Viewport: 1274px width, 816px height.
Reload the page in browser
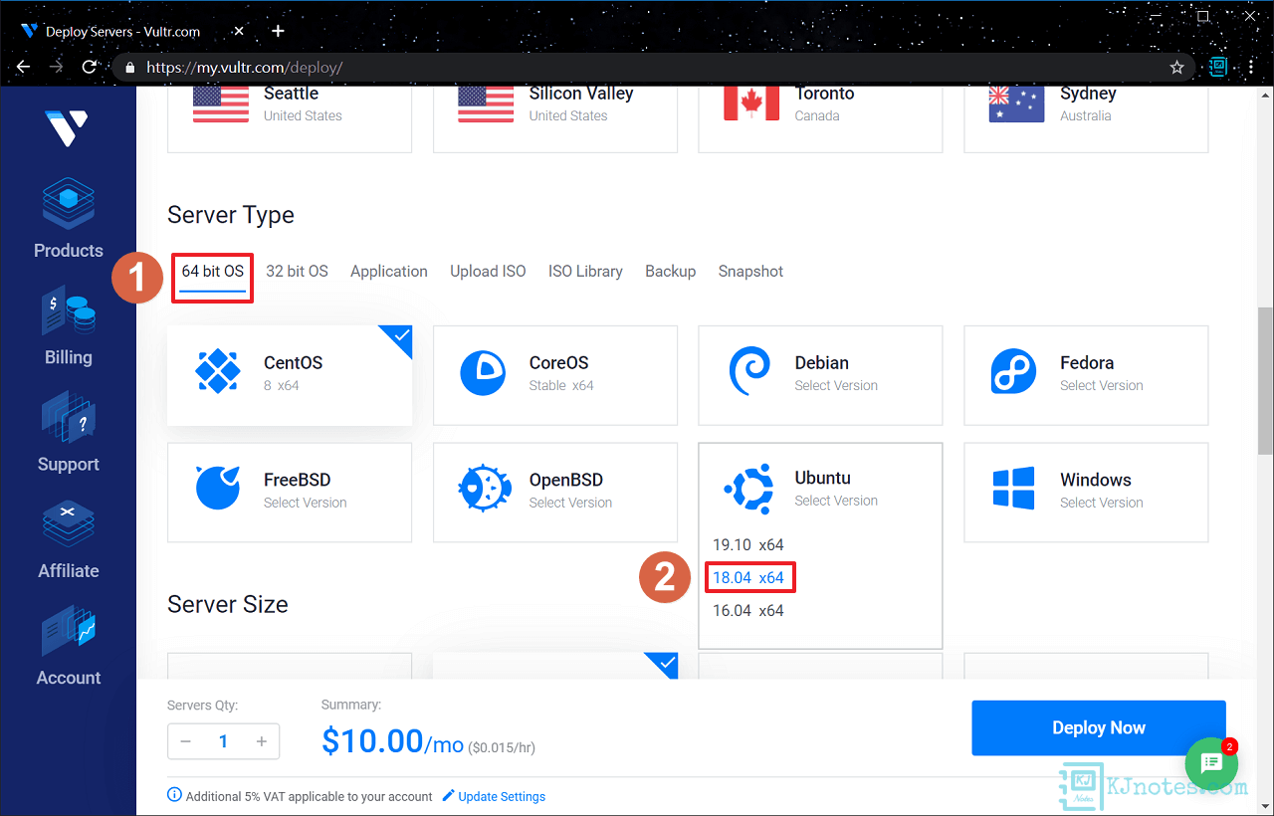(89, 67)
